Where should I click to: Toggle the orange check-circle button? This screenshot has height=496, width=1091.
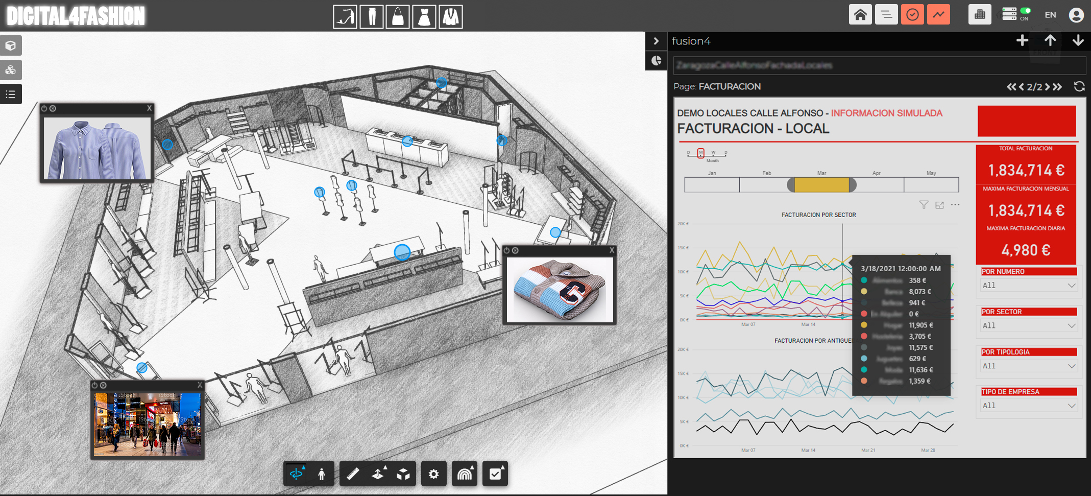(912, 15)
